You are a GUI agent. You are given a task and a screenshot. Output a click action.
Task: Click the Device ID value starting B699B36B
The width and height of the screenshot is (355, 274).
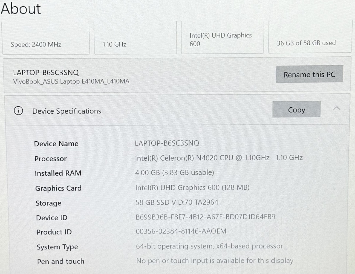[205, 217]
